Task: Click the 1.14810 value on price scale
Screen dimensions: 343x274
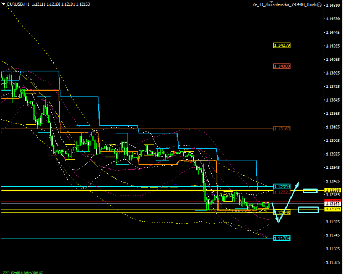Action: point(332,6)
